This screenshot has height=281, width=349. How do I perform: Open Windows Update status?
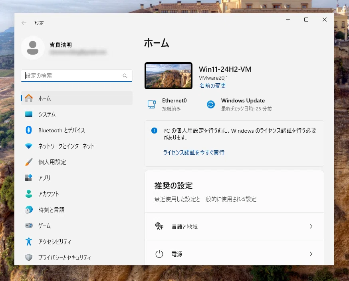[239, 104]
